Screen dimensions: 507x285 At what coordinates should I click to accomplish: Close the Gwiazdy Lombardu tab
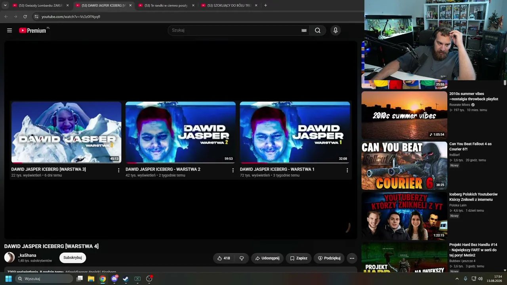tap(67, 6)
